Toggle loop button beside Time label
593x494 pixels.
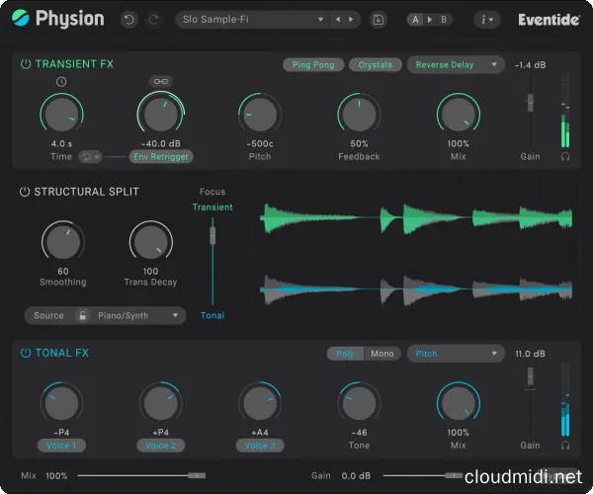point(90,156)
